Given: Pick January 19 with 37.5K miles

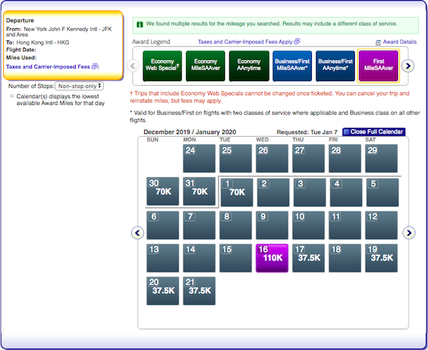Looking at the screenshot, I should coord(382,258).
